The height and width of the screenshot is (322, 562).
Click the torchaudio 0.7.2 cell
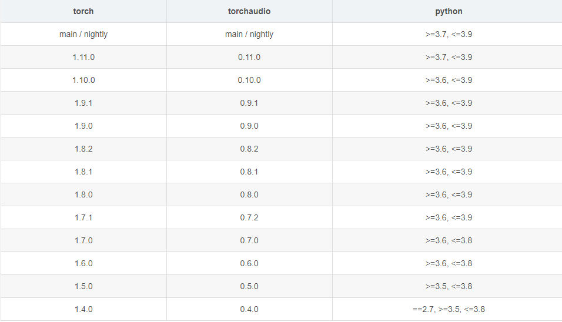[x=249, y=218]
